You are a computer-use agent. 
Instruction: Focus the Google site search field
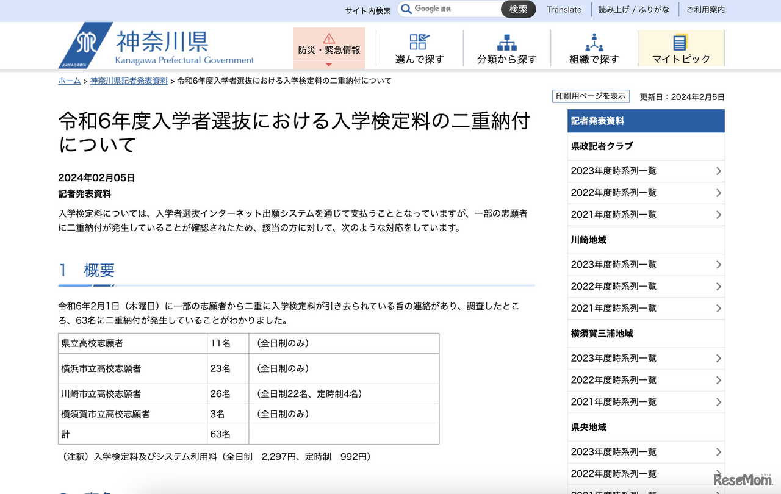tap(455, 9)
